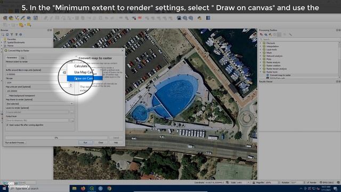Click the yellow python-like toolbar icon
This screenshot has width=341, height=192.
coord(199,18)
